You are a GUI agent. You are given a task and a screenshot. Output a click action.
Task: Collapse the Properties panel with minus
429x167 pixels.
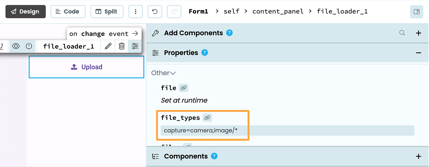[418, 53]
